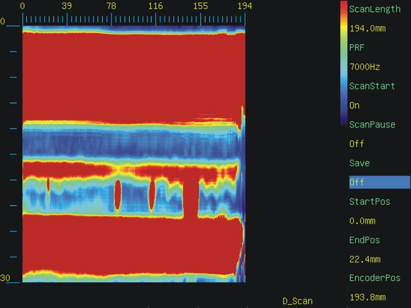Select the ScanStart menu entry

372,86
